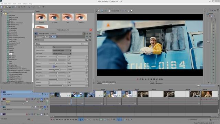Minimize the first video track header

coord(2,92)
